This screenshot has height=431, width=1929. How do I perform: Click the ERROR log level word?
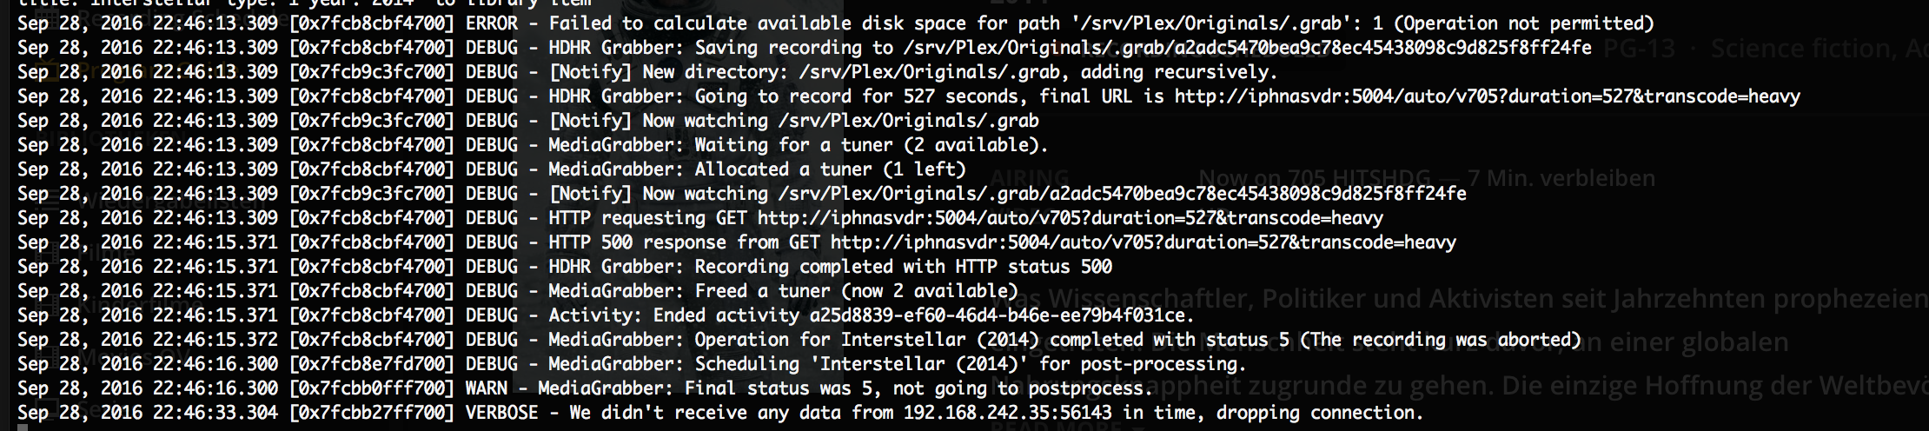(x=491, y=23)
